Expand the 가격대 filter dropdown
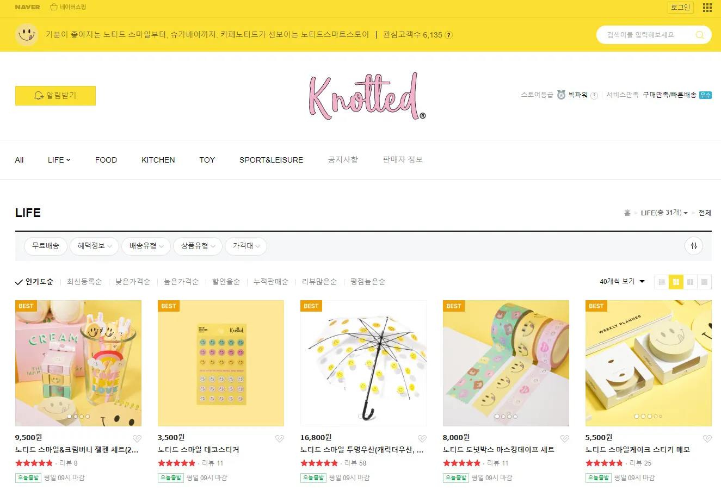 [246, 246]
